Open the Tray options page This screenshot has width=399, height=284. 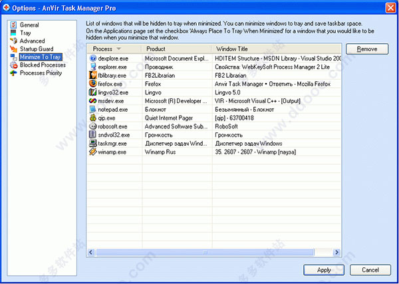pos(25,33)
